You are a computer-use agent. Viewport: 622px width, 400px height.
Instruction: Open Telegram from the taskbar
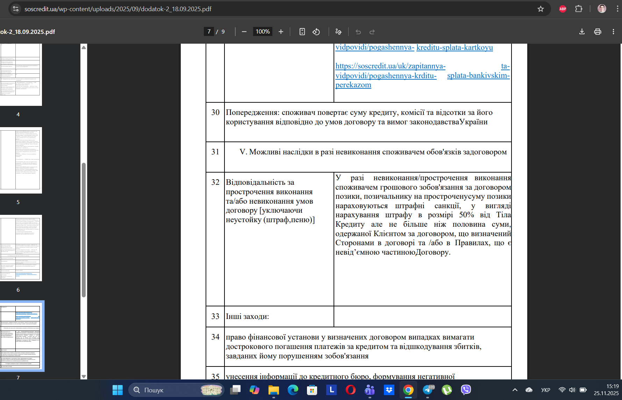(x=428, y=390)
